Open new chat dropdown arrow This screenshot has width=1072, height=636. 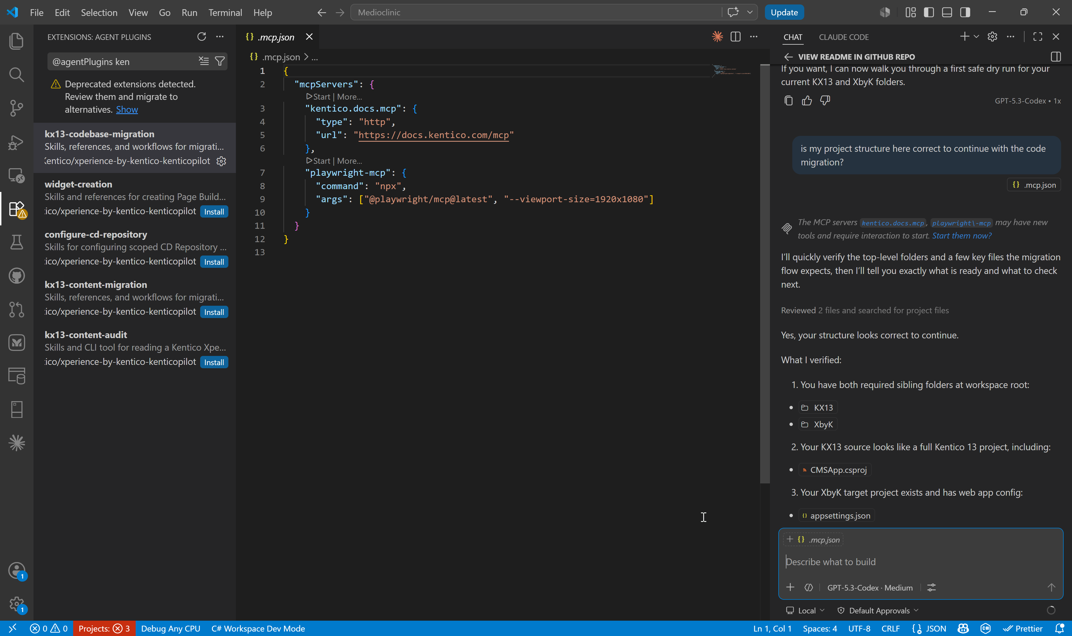[976, 37]
